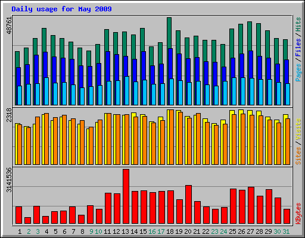This screenshot has width=305, height=238.
Task: Select the green hits bar for day 27
Action: pyautogui.click(x=250, y=36)
